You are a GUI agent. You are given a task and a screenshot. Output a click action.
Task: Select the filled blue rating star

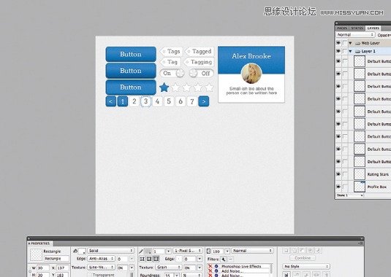pos(164,87)
